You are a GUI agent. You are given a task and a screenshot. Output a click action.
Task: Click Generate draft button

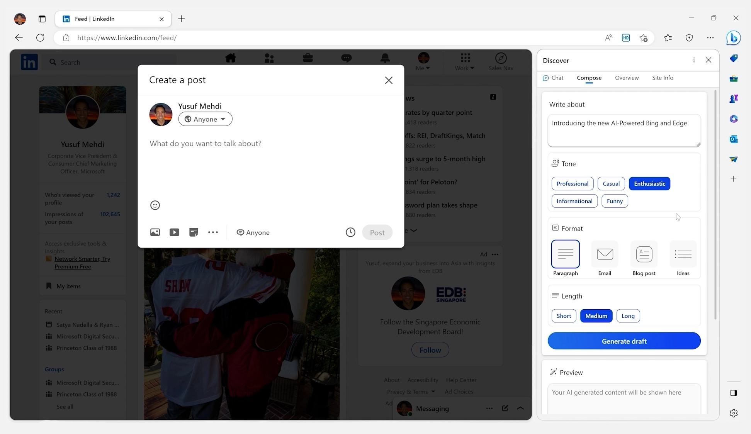[624, 341]
